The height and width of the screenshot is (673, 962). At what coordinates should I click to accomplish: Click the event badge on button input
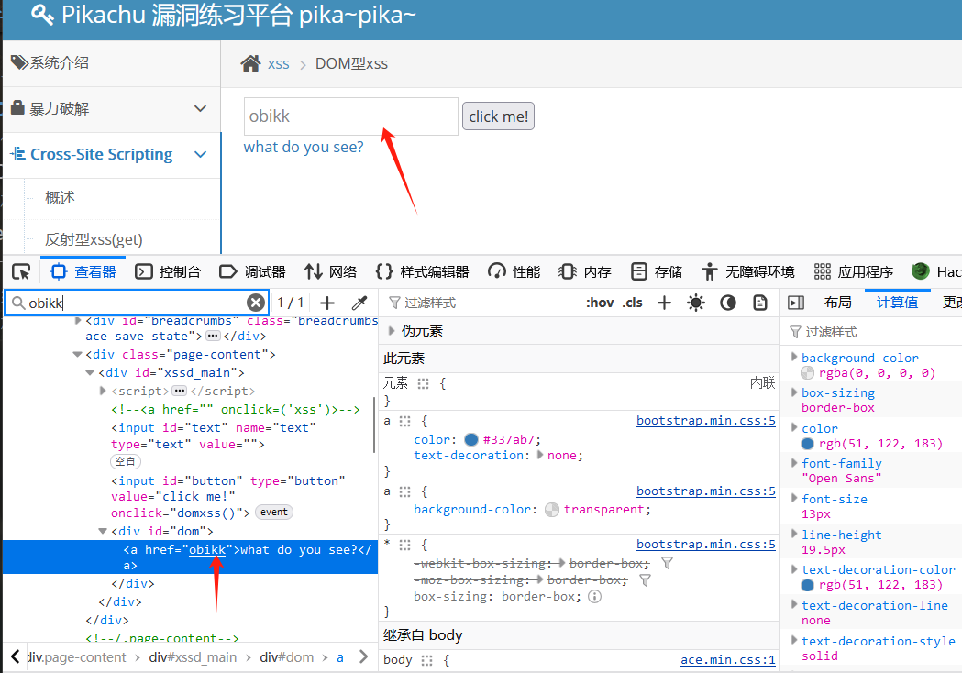click(x=273, y=512)
